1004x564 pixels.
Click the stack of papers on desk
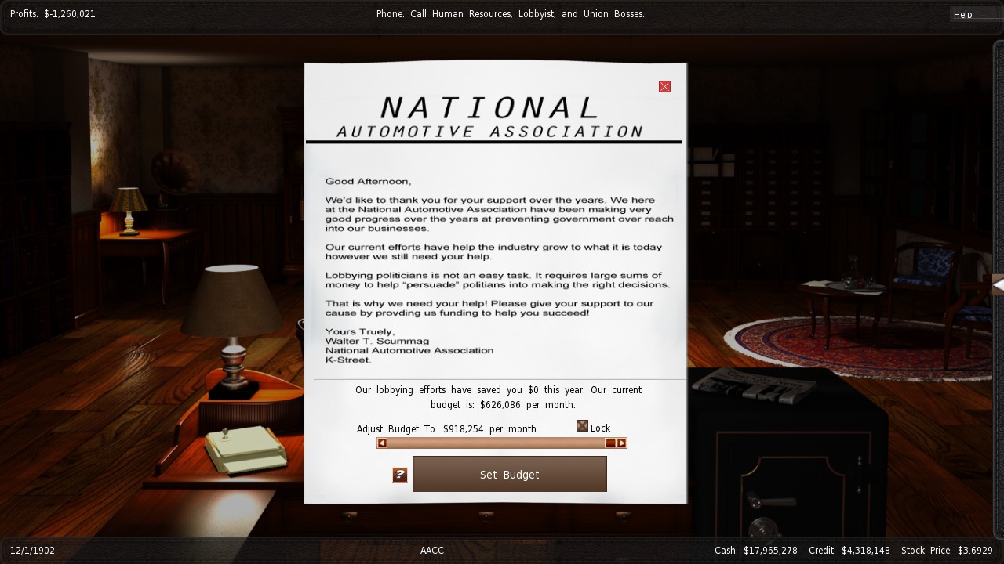pyautogui.click(x=246, y=450)
